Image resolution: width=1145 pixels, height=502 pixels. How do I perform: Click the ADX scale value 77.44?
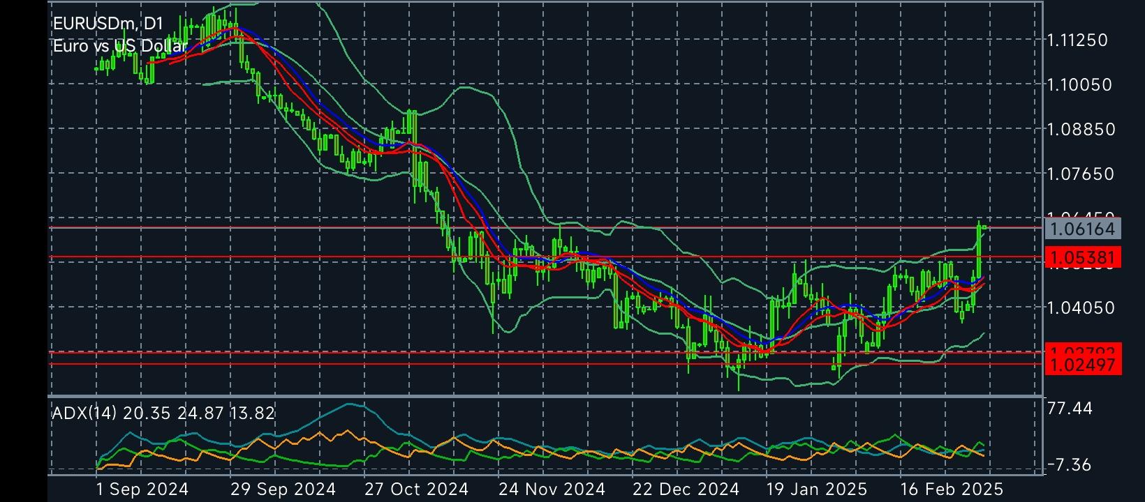point(1070,408)
